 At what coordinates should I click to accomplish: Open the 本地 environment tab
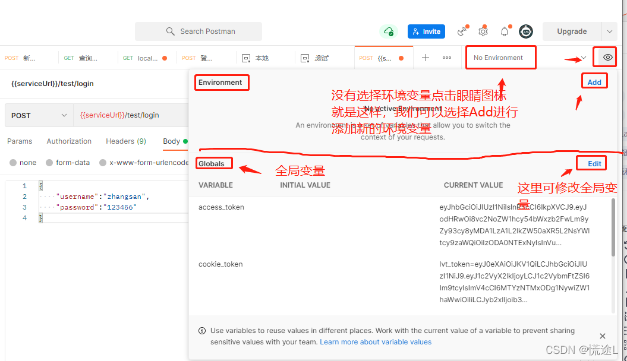point(265,58)
